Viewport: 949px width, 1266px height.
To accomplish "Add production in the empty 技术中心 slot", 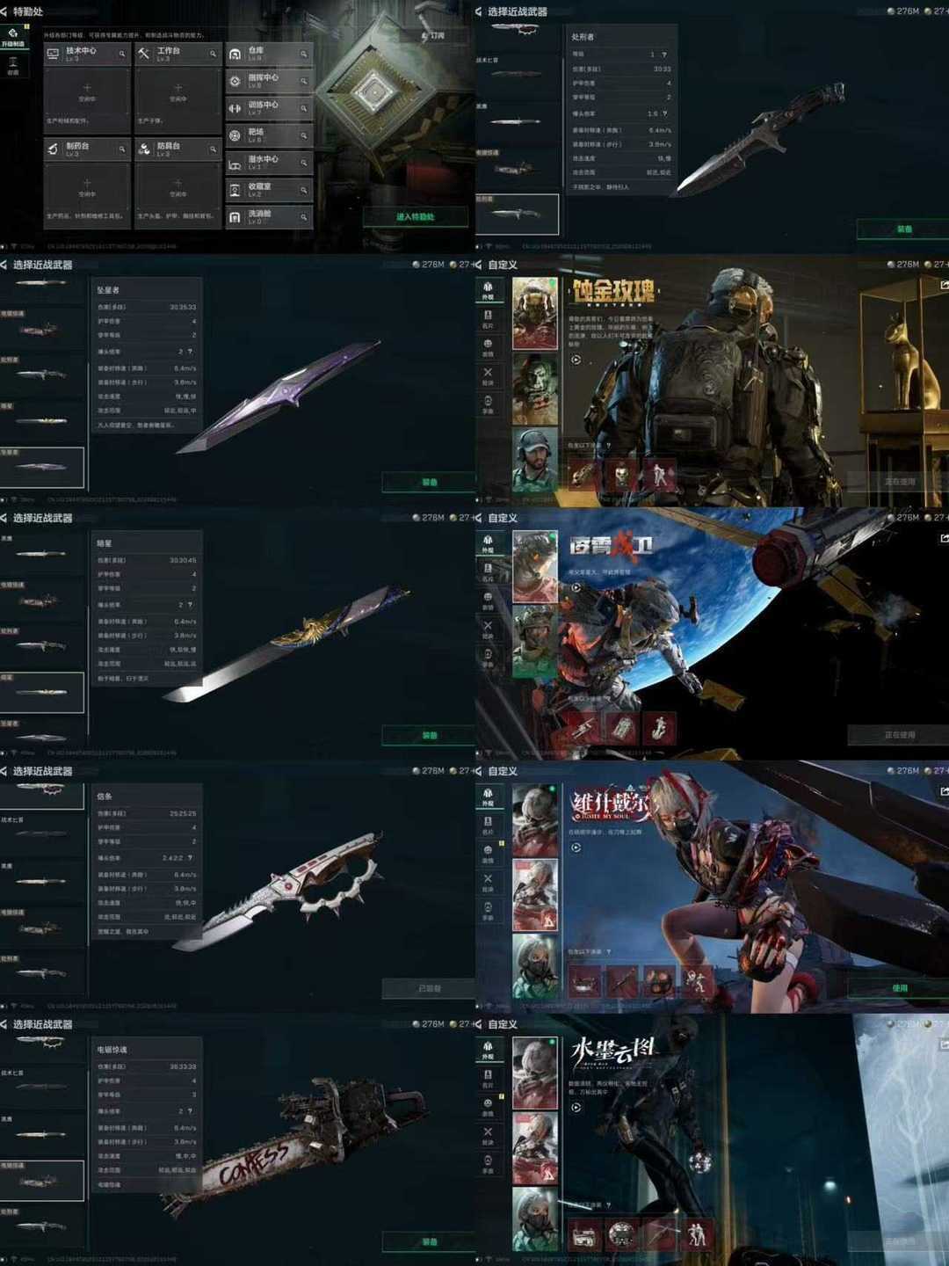I will (x=86, y=91).
